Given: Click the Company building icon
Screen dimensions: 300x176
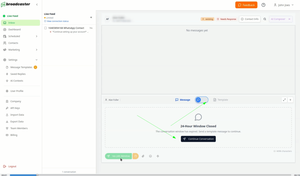Looking at the screenshot, I should point(7,101).
